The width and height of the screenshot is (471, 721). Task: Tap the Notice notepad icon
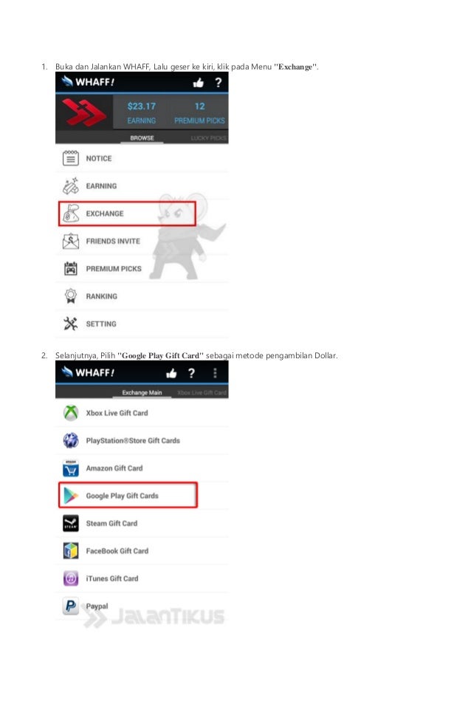coord(70,158)
